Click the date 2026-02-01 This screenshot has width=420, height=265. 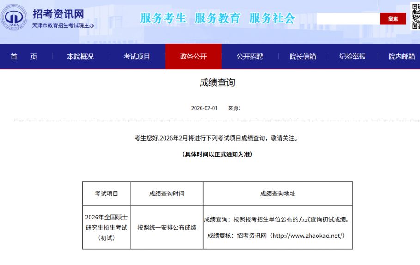(x=204, y=108)
